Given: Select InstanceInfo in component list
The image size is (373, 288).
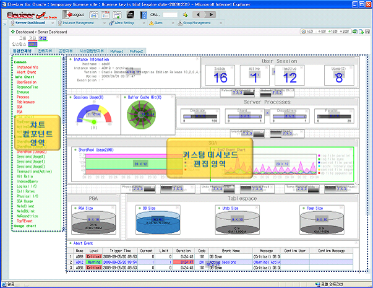Looking at the screenshot, I should [x=27, y=67].
